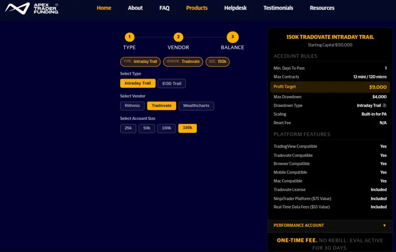
Task: Expand the Performance Account section
Action: pyautogui.click(x=330, y=226)
